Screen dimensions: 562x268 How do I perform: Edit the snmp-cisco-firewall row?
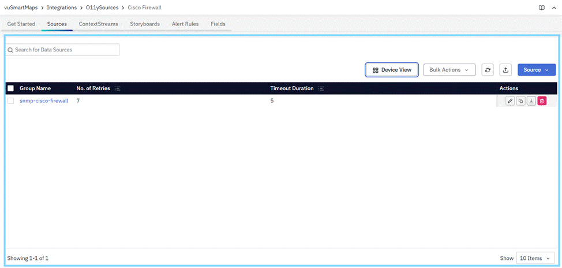[510, 101]
